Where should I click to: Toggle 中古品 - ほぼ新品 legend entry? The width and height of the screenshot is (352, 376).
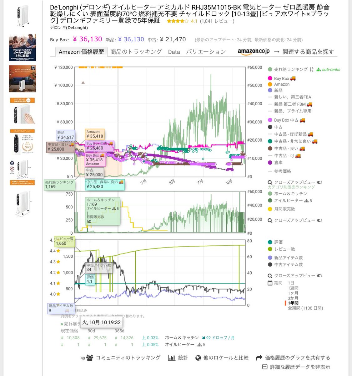click(x=290, y=134)
